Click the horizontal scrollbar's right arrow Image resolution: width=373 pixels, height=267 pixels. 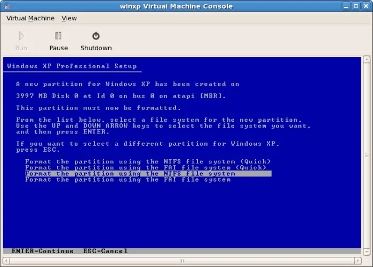(x=358, y=261)
